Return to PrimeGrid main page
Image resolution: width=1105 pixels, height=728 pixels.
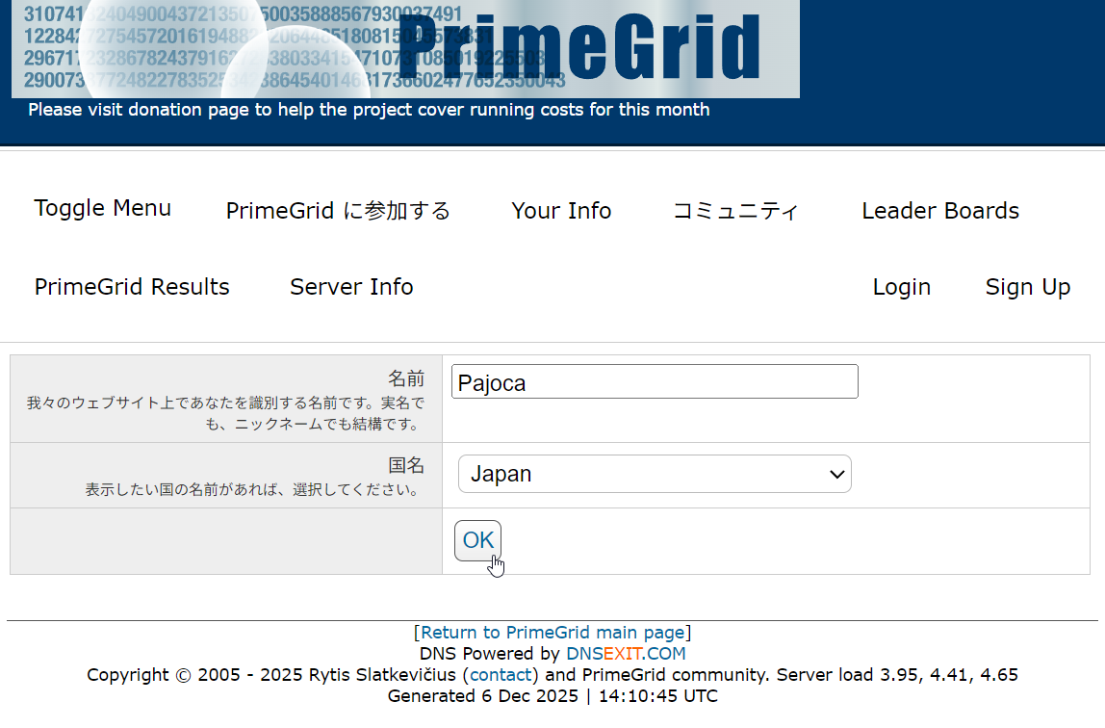[552, 632]
